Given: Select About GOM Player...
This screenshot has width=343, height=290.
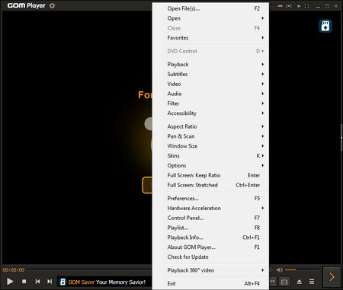Looking at the screenshot, I should pos(213,247).
